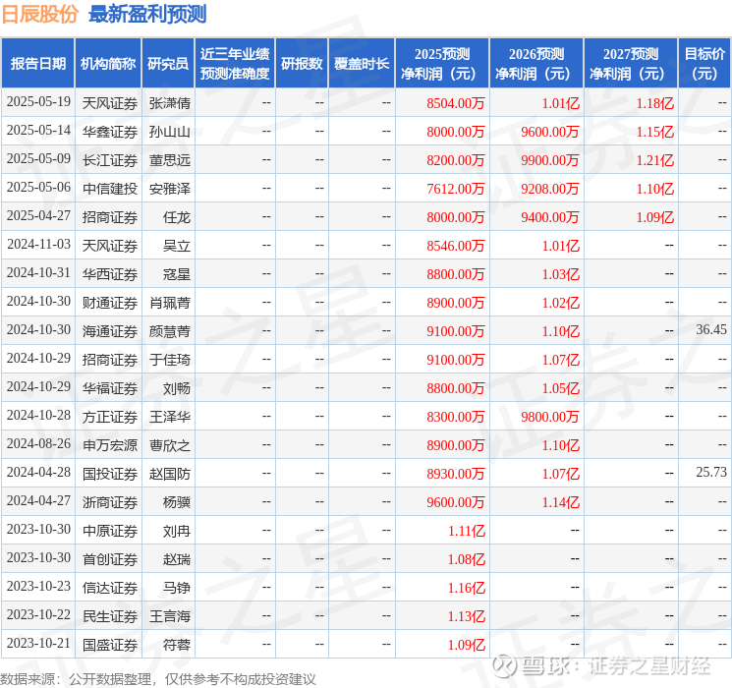Click the target price 25.73
732x688 pixels.
[711, 472]
